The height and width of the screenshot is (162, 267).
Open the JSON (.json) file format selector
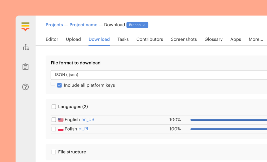(159, 75)
